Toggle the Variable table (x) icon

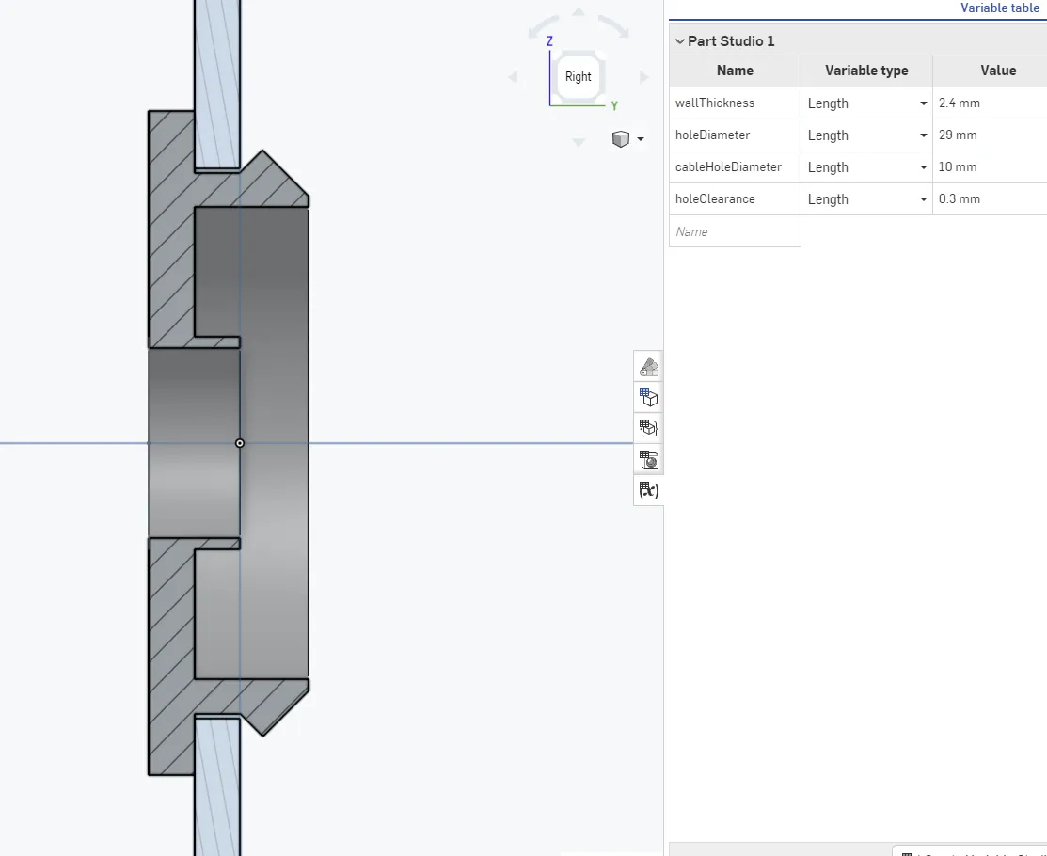[648, 490]
